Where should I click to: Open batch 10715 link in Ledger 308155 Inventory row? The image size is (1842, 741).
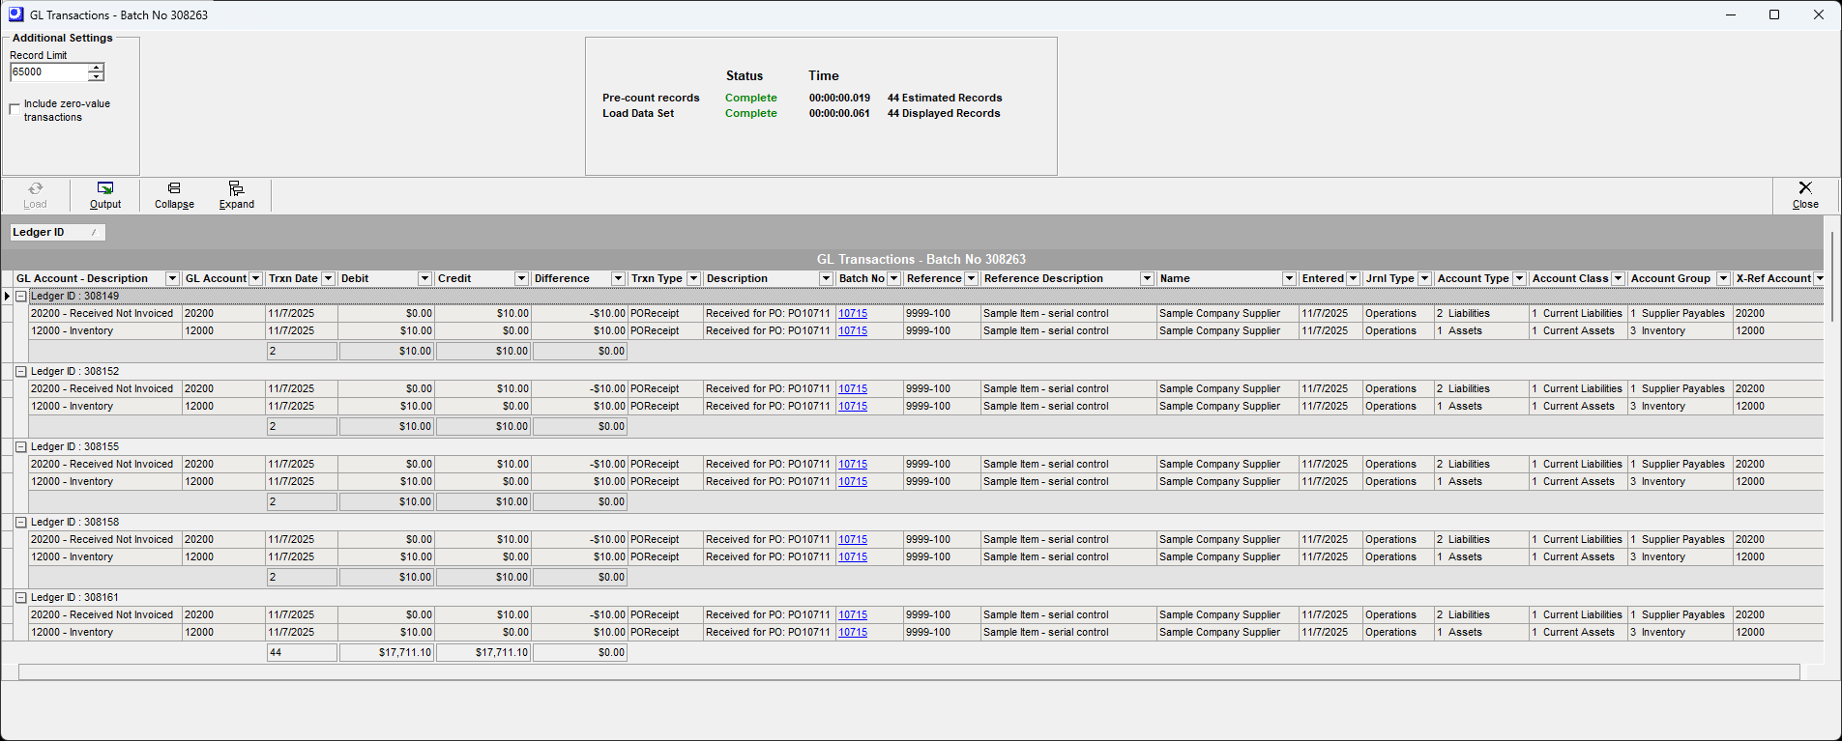coord(853,481)
